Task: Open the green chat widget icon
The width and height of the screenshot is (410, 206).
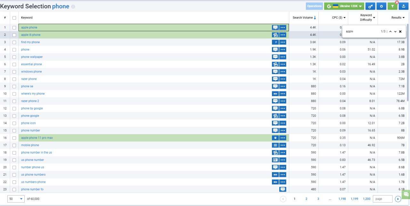Action: [406, 194]
